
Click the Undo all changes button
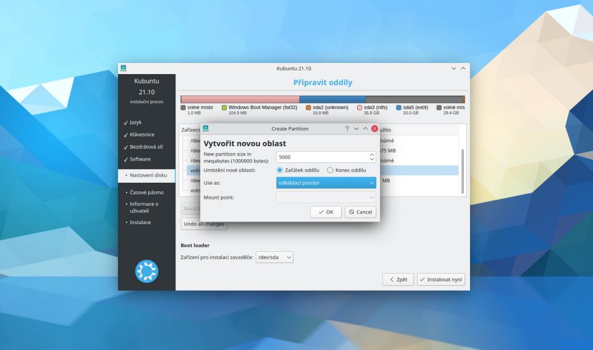204,223
